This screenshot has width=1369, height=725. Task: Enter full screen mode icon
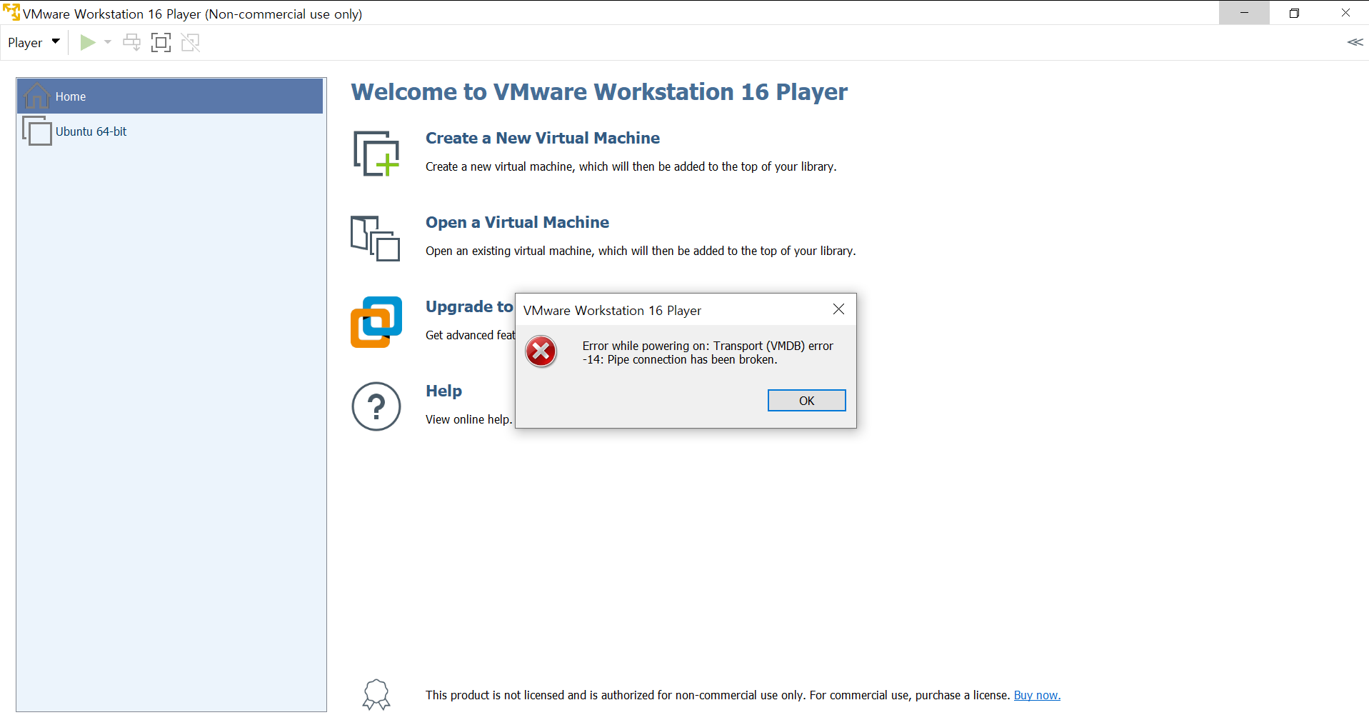[161, 43]
